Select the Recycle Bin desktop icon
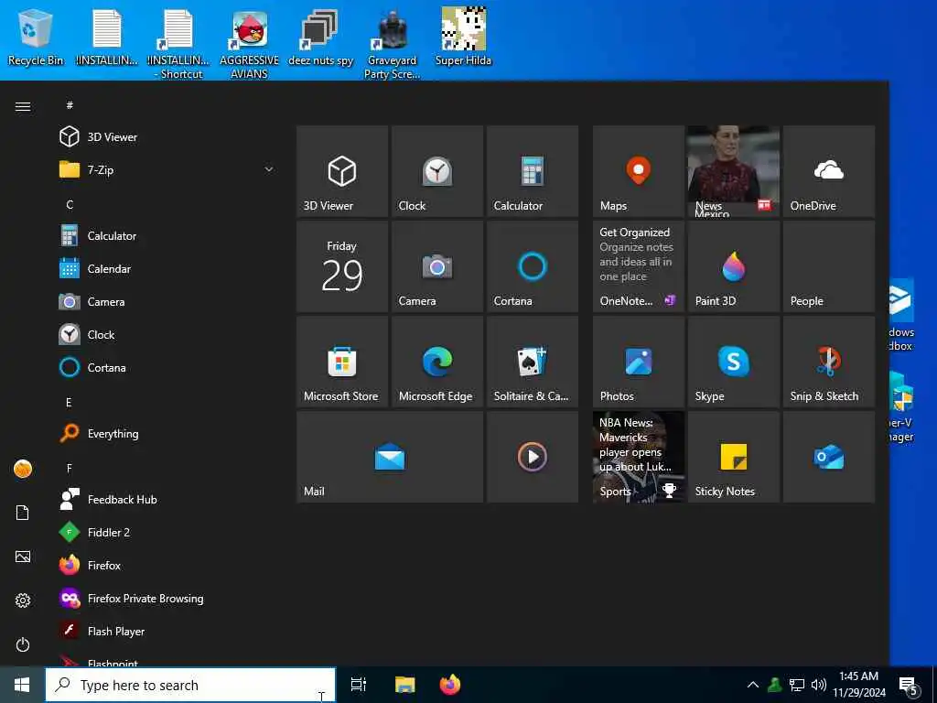 [x=36, y=38]
